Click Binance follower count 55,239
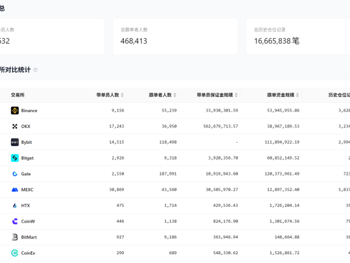This screenshot has height=263, width=350. tap(169, 110)
